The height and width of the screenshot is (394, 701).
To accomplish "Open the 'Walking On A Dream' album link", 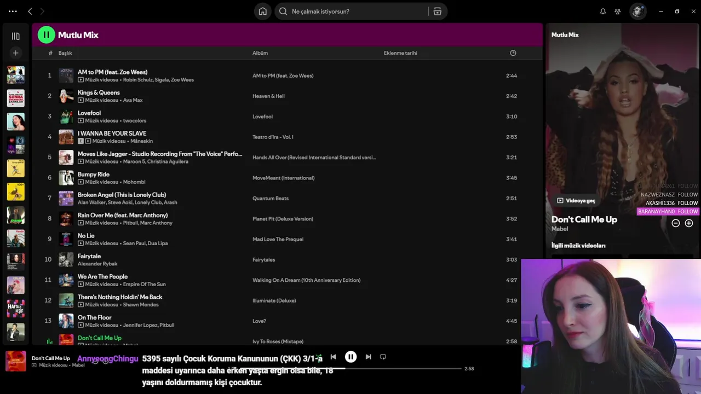I will [x=306, y=280].
